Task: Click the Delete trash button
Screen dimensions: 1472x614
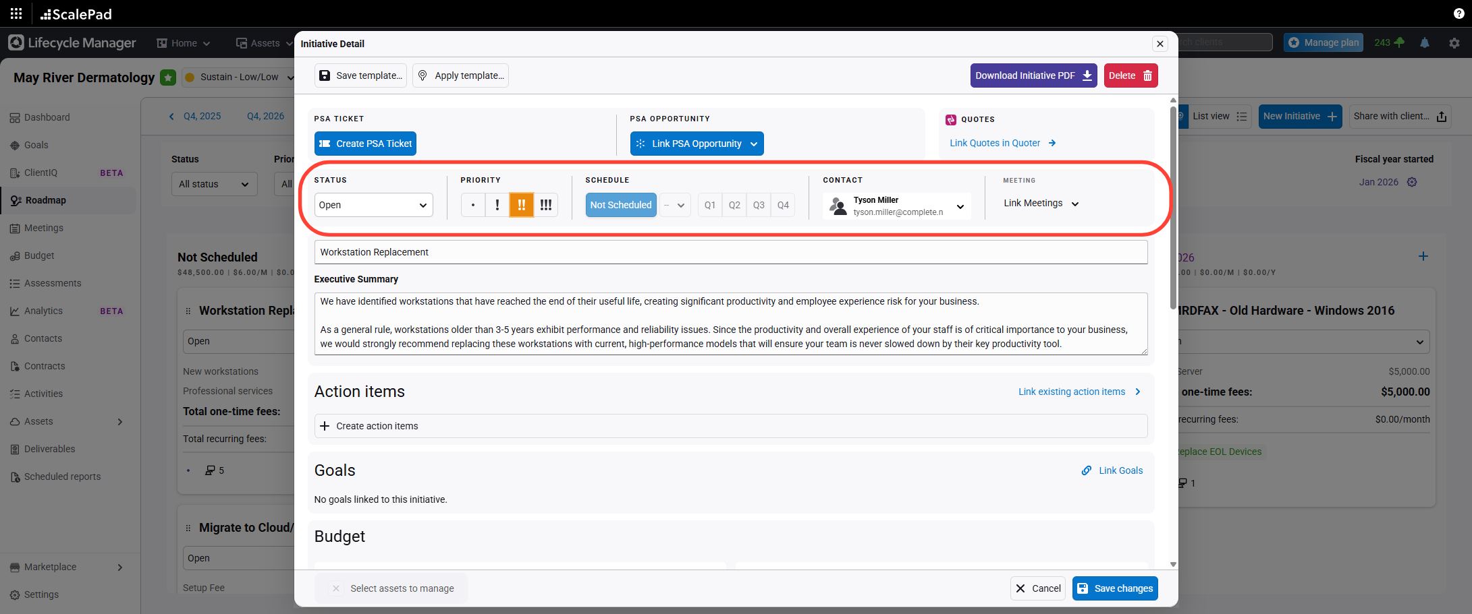Action: click(x=1130, y=75)
